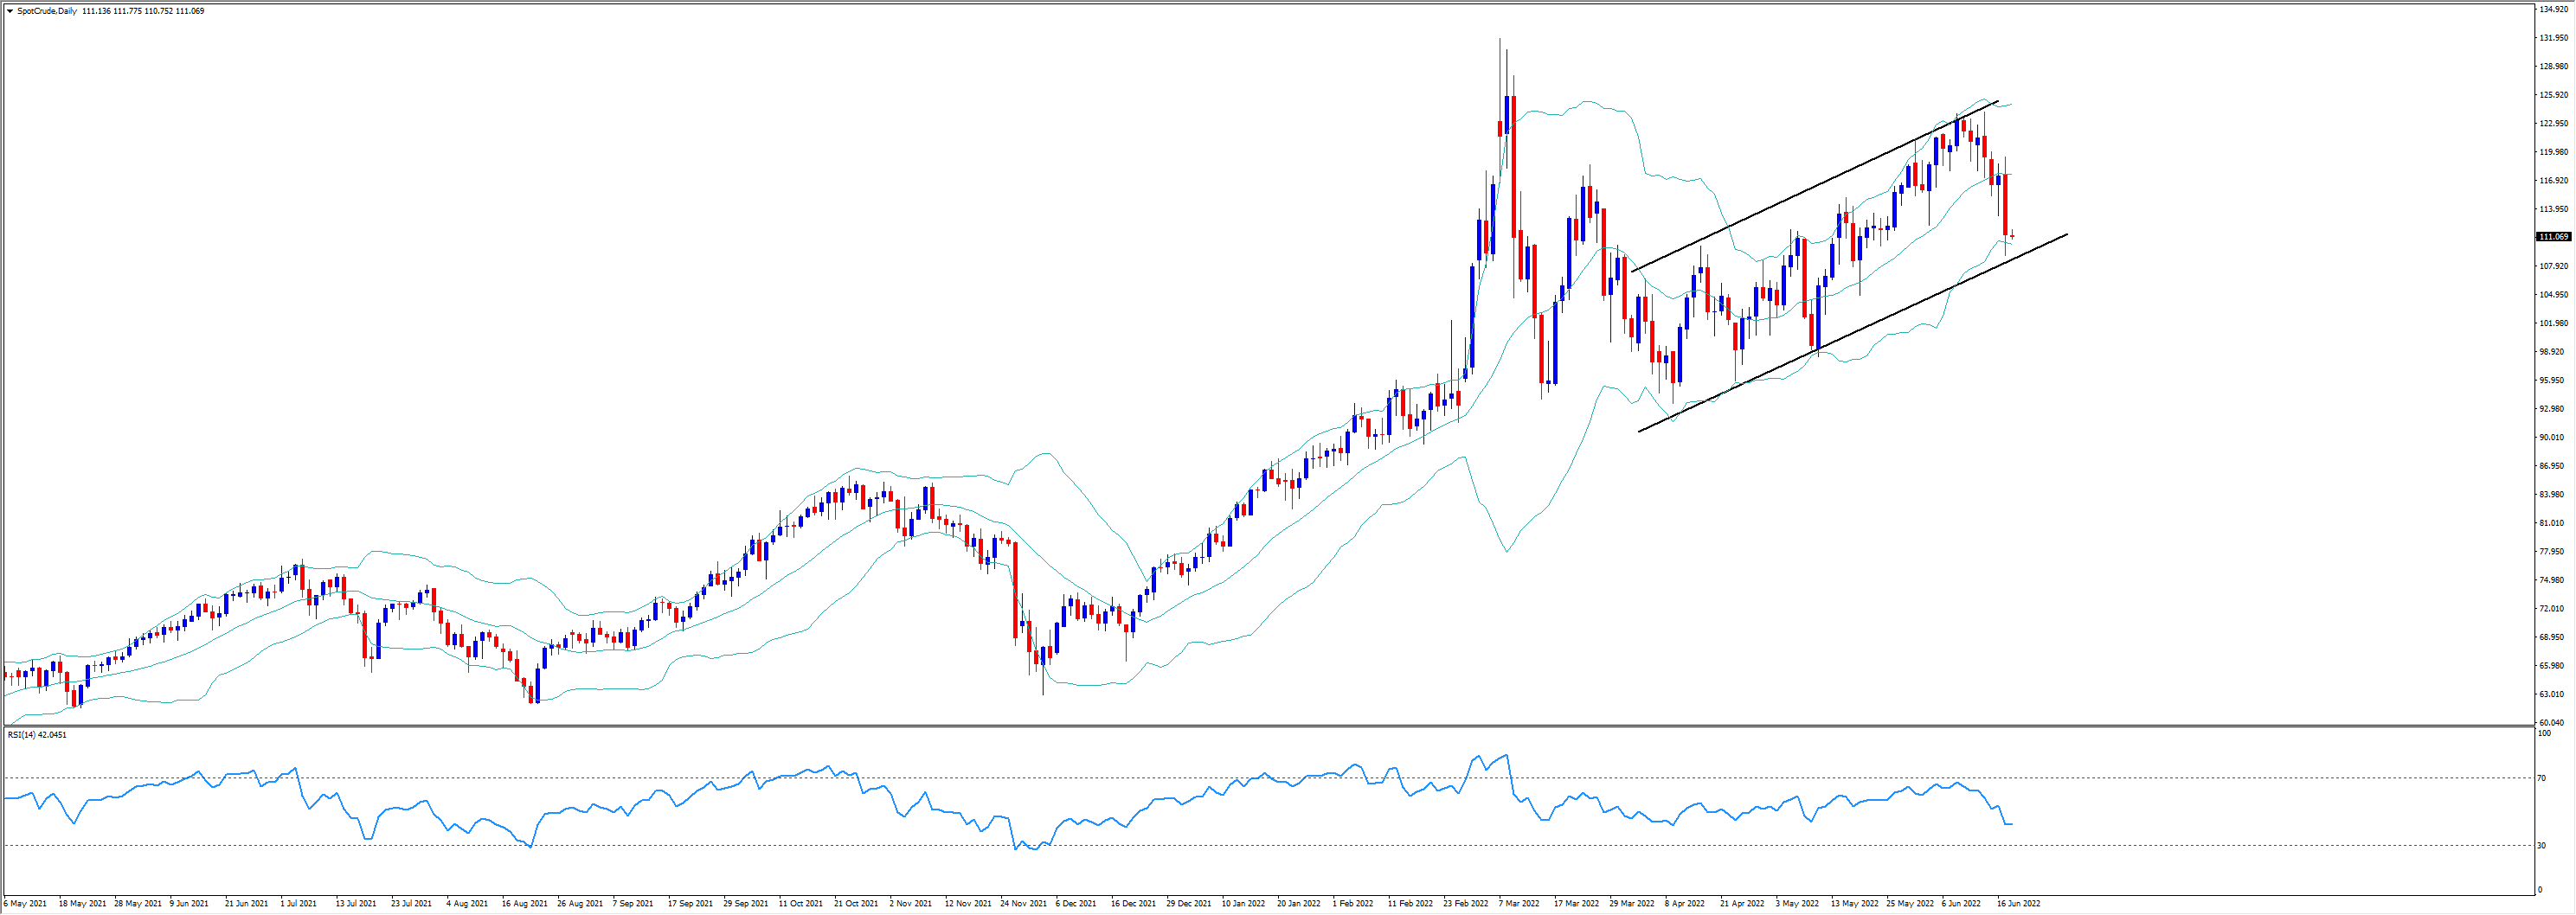Click the RSI 70 level axis label
The height and width of the screenshot is (915, 2576).
tap(2542, 778)
